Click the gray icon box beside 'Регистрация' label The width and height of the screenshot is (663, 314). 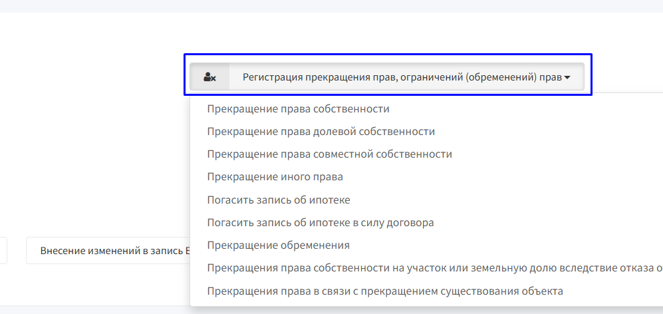tap(209, 77)
